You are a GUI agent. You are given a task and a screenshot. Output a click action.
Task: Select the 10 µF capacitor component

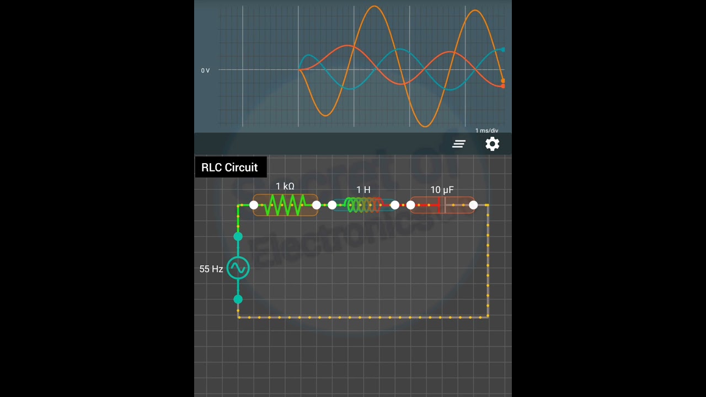pos(442,205)
